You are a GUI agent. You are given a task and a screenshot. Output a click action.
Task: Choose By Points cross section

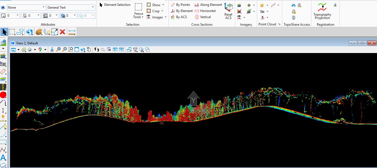pyautogui.click(x=180, y=5)
